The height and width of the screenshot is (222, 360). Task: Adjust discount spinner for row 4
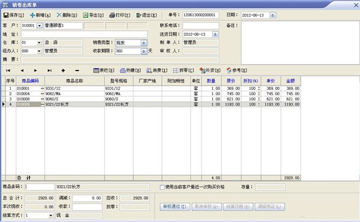click(259, 104)
